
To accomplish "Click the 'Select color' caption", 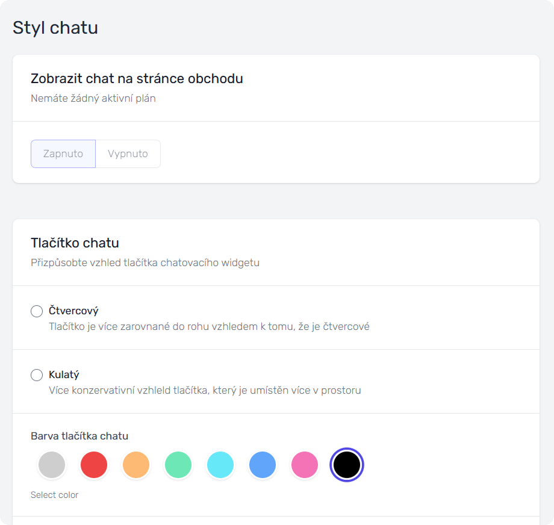I will [54, 495].
